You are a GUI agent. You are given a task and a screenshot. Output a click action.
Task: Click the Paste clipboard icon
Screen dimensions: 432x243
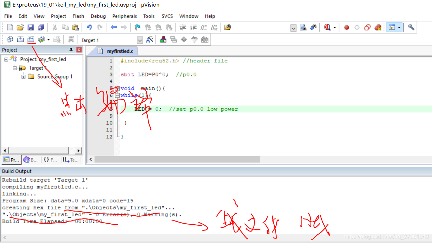(75, 27)
